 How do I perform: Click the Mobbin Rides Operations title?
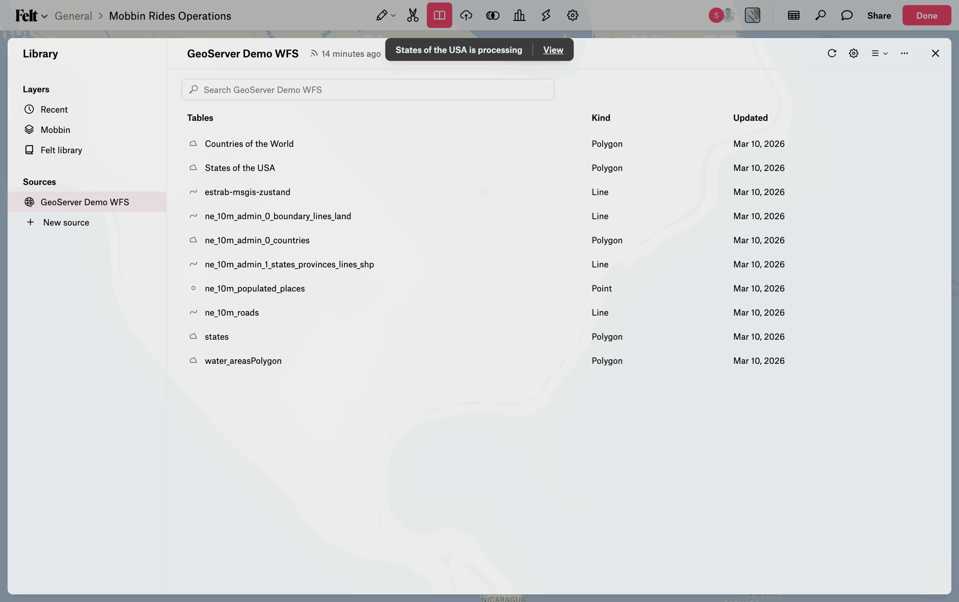tap(170, 15)
